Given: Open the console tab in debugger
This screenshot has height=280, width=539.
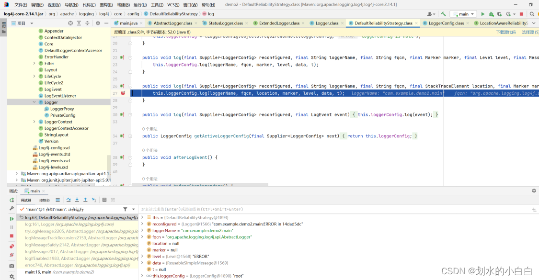Looking at the screenshot, I should point(45,200).
